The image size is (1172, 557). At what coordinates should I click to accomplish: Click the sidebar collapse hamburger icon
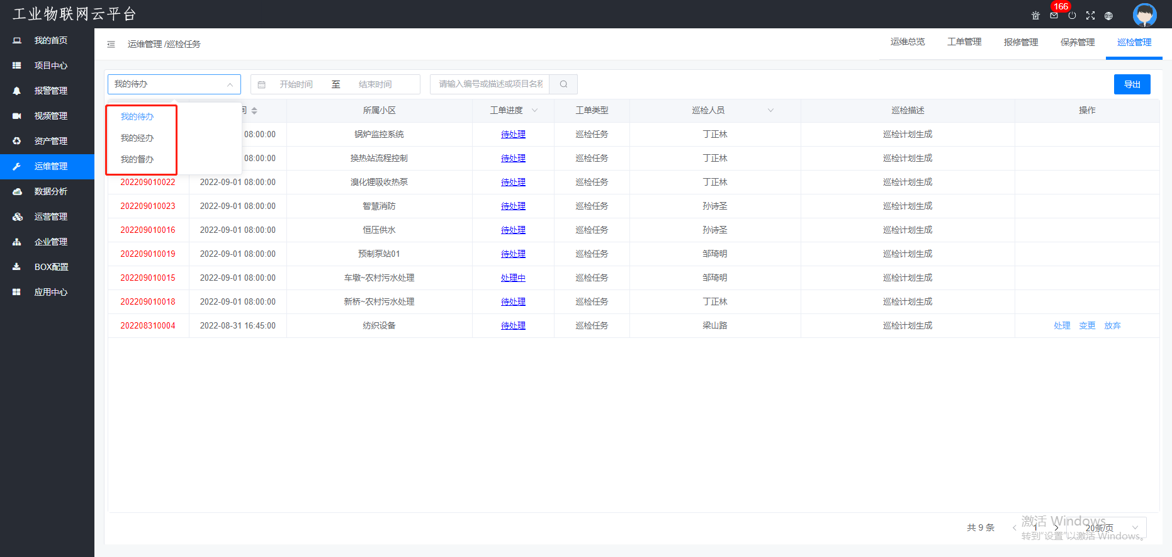point(111,44)
